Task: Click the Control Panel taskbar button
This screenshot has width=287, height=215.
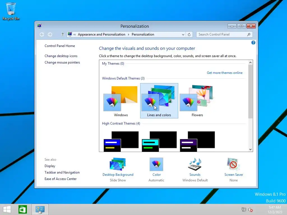Action: pyautogui.click(x=40, y=209)
